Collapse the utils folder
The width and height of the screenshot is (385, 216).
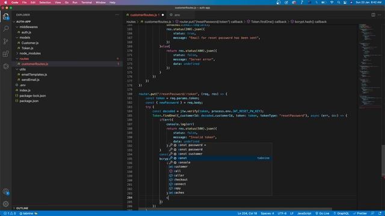pyautogui.click(x=23, y=70)
